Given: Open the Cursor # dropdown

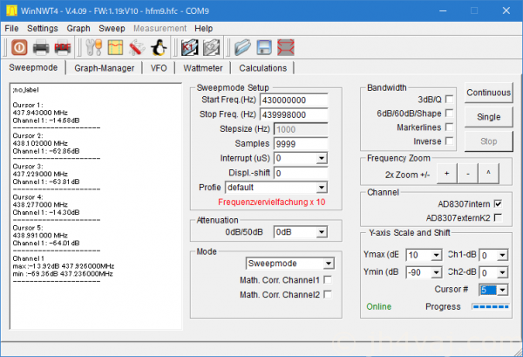Looking at the screenshot, I should pyautogui.click(x=502, y=290).
